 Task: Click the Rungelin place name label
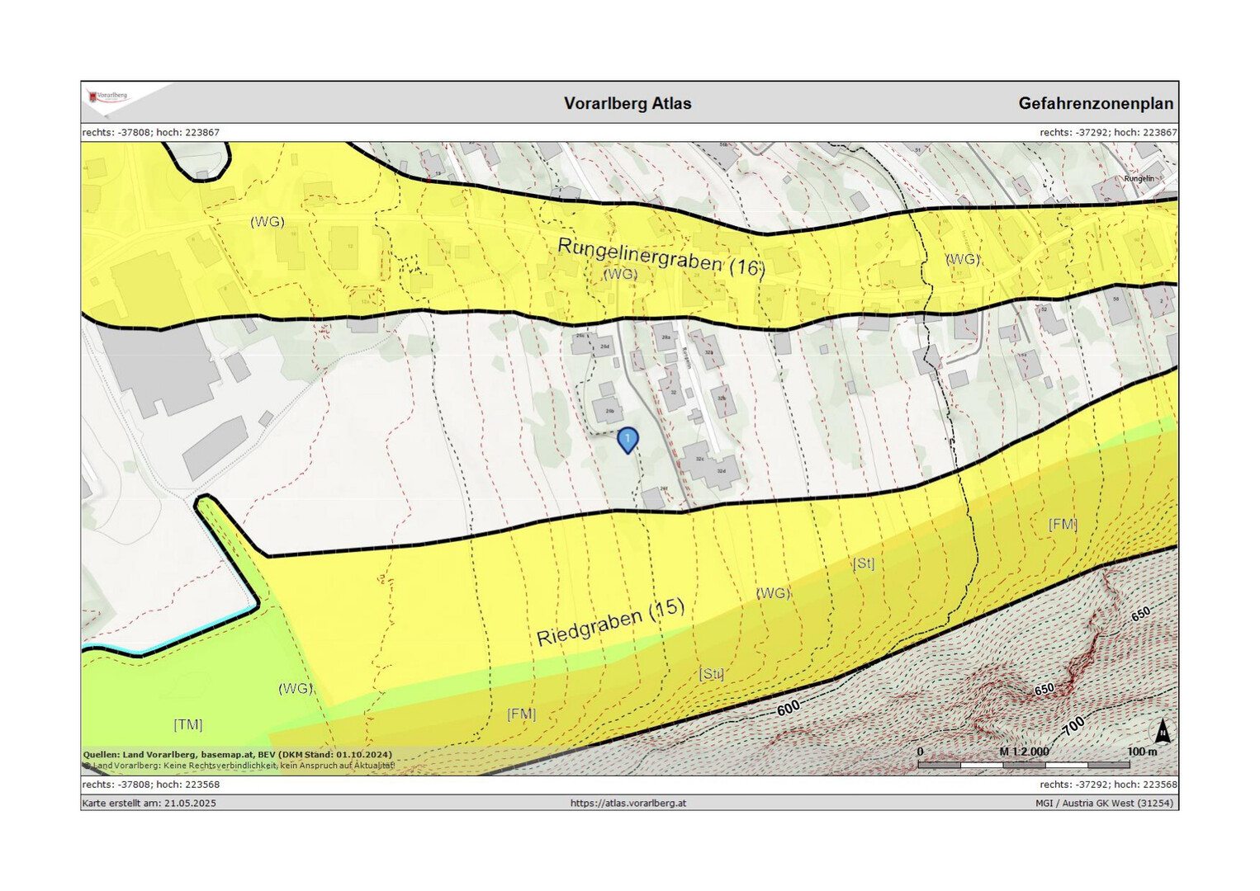click(x=1139, y=178)
